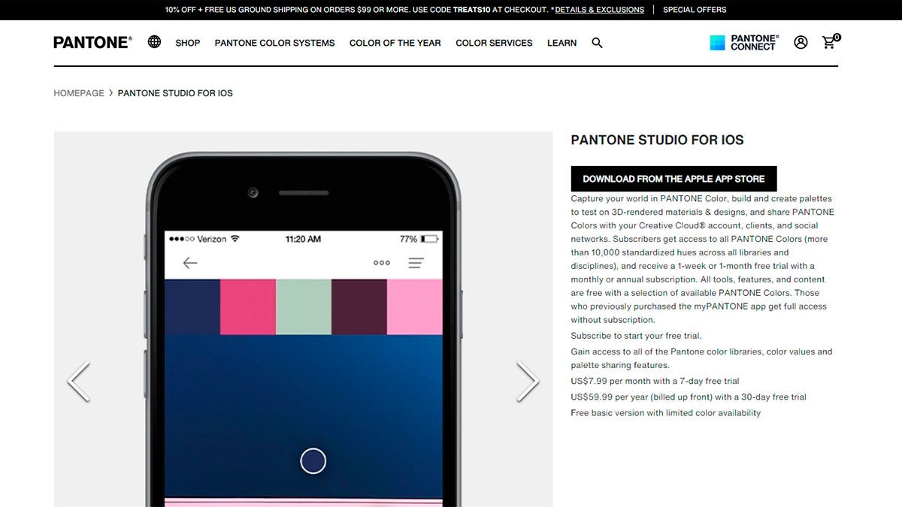This screenshot has height=507, width=902.
Task: Open the Special Offers link
Action: click(x=695, y=10)
